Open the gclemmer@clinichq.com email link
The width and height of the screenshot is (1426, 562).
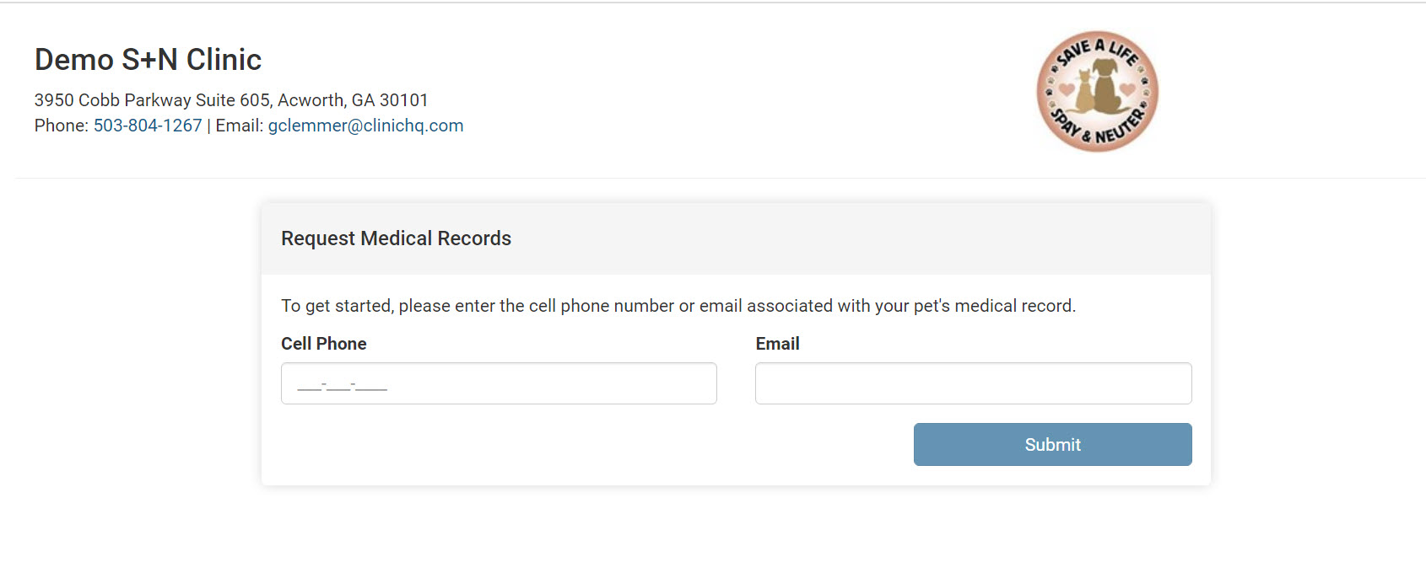click(x=365, y=126)
